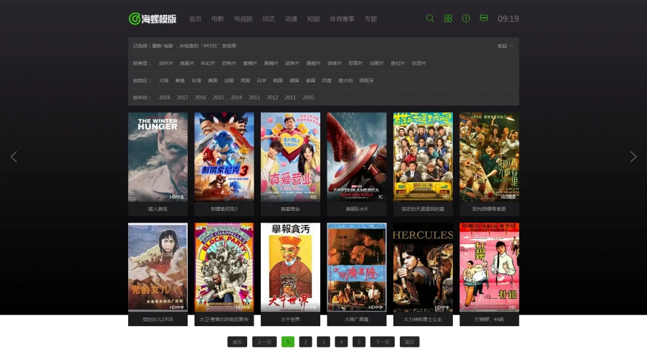Image resolution: width=647 pixels, height=354 pixels.
Task: Open the Captain America poster
Action: [x=357, y=157]
